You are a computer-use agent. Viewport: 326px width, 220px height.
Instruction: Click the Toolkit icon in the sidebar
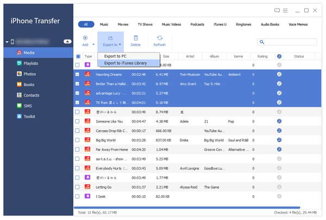point(19,117)
